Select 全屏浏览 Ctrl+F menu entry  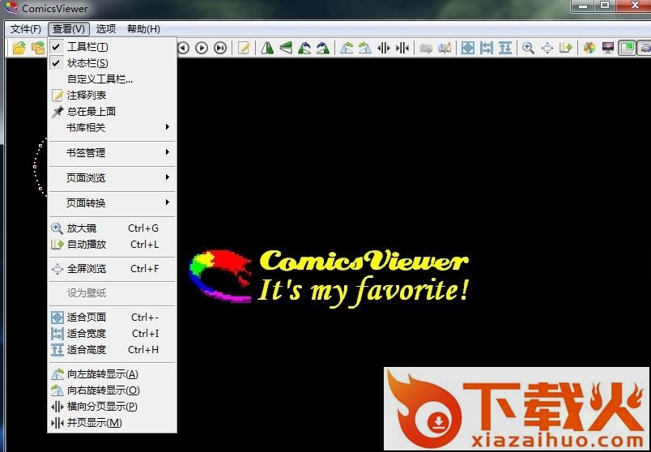click(112, 269)
